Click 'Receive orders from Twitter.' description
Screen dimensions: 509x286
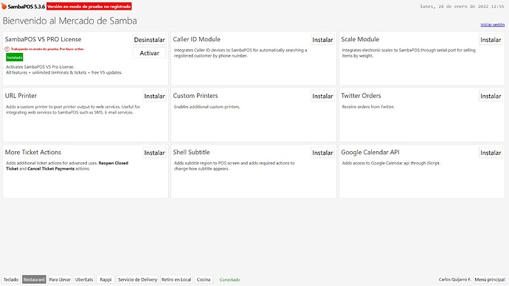368,107
